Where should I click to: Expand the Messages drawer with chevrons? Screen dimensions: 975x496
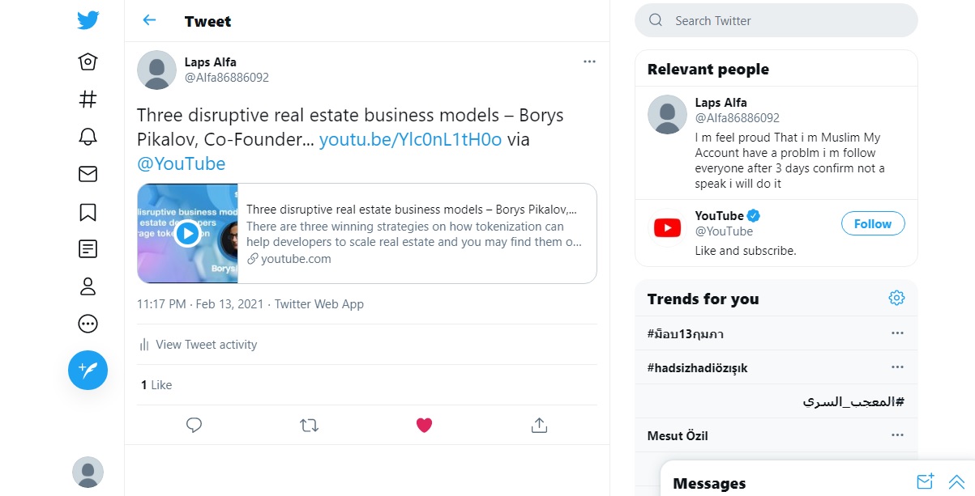956,482
